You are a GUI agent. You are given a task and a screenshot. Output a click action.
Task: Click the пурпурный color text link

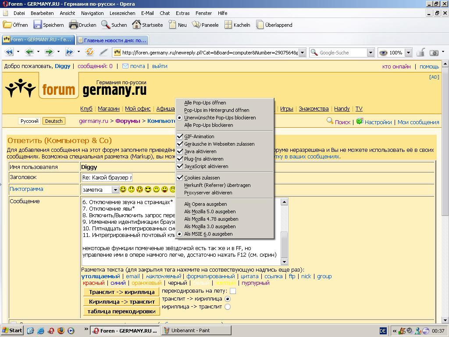tap(256, 283)
